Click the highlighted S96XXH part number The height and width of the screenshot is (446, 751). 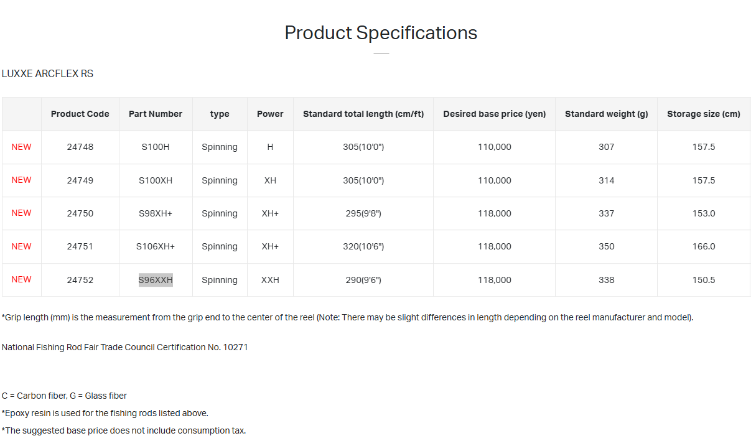[x=156, y=280]
